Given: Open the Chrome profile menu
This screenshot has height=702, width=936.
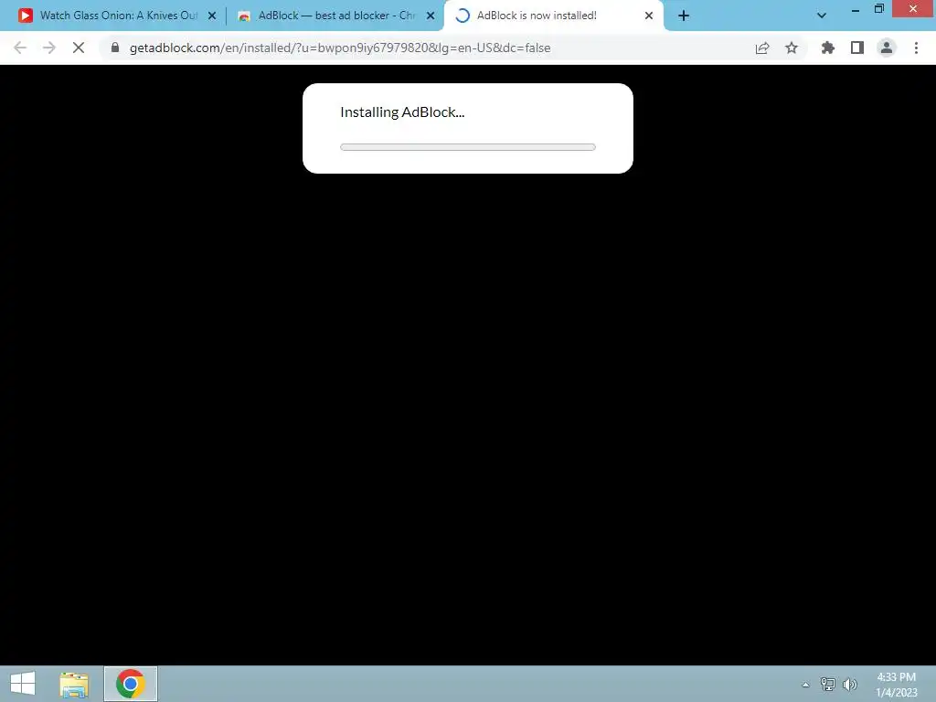Looking at the screenshot, I should (x=887, y=48).
